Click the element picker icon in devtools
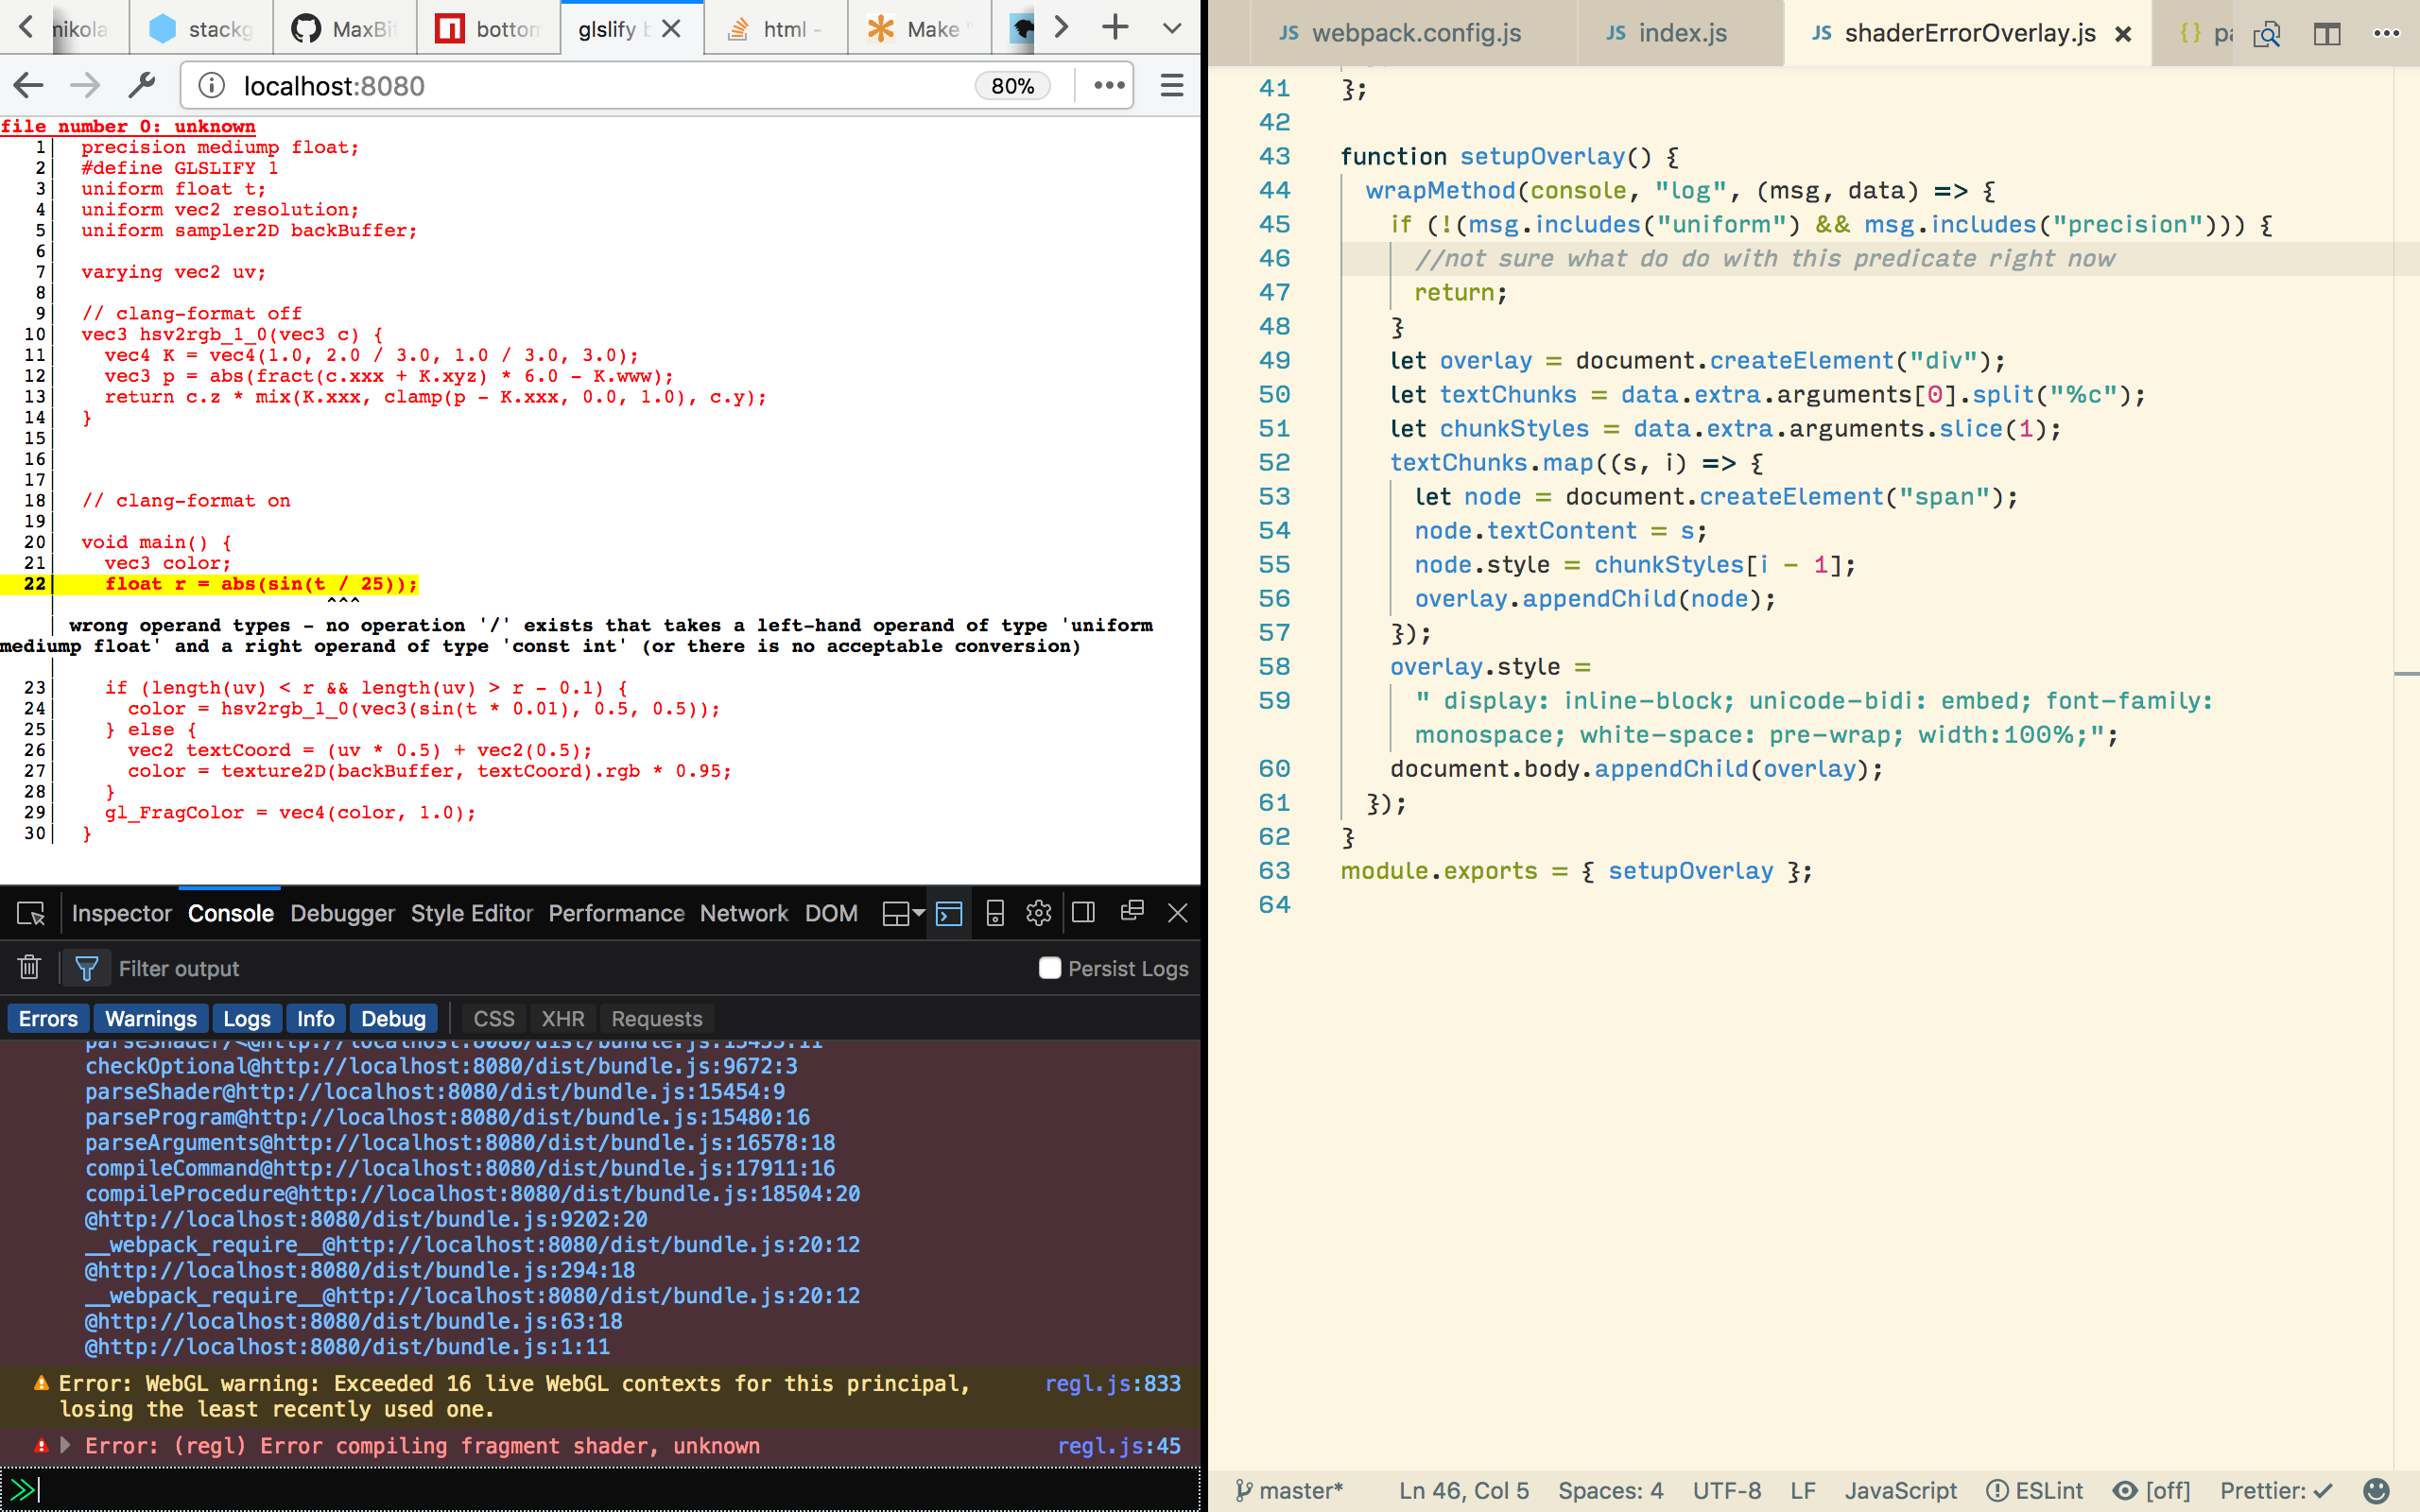 [31, 913]
